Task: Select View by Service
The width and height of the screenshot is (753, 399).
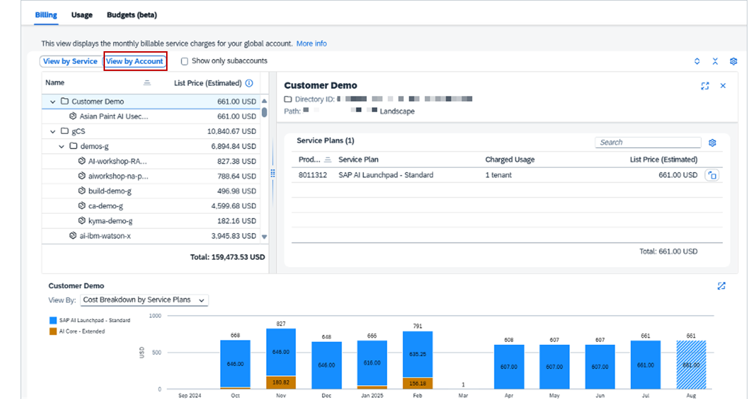Action: pyautogui.click(x=70, y=61)
